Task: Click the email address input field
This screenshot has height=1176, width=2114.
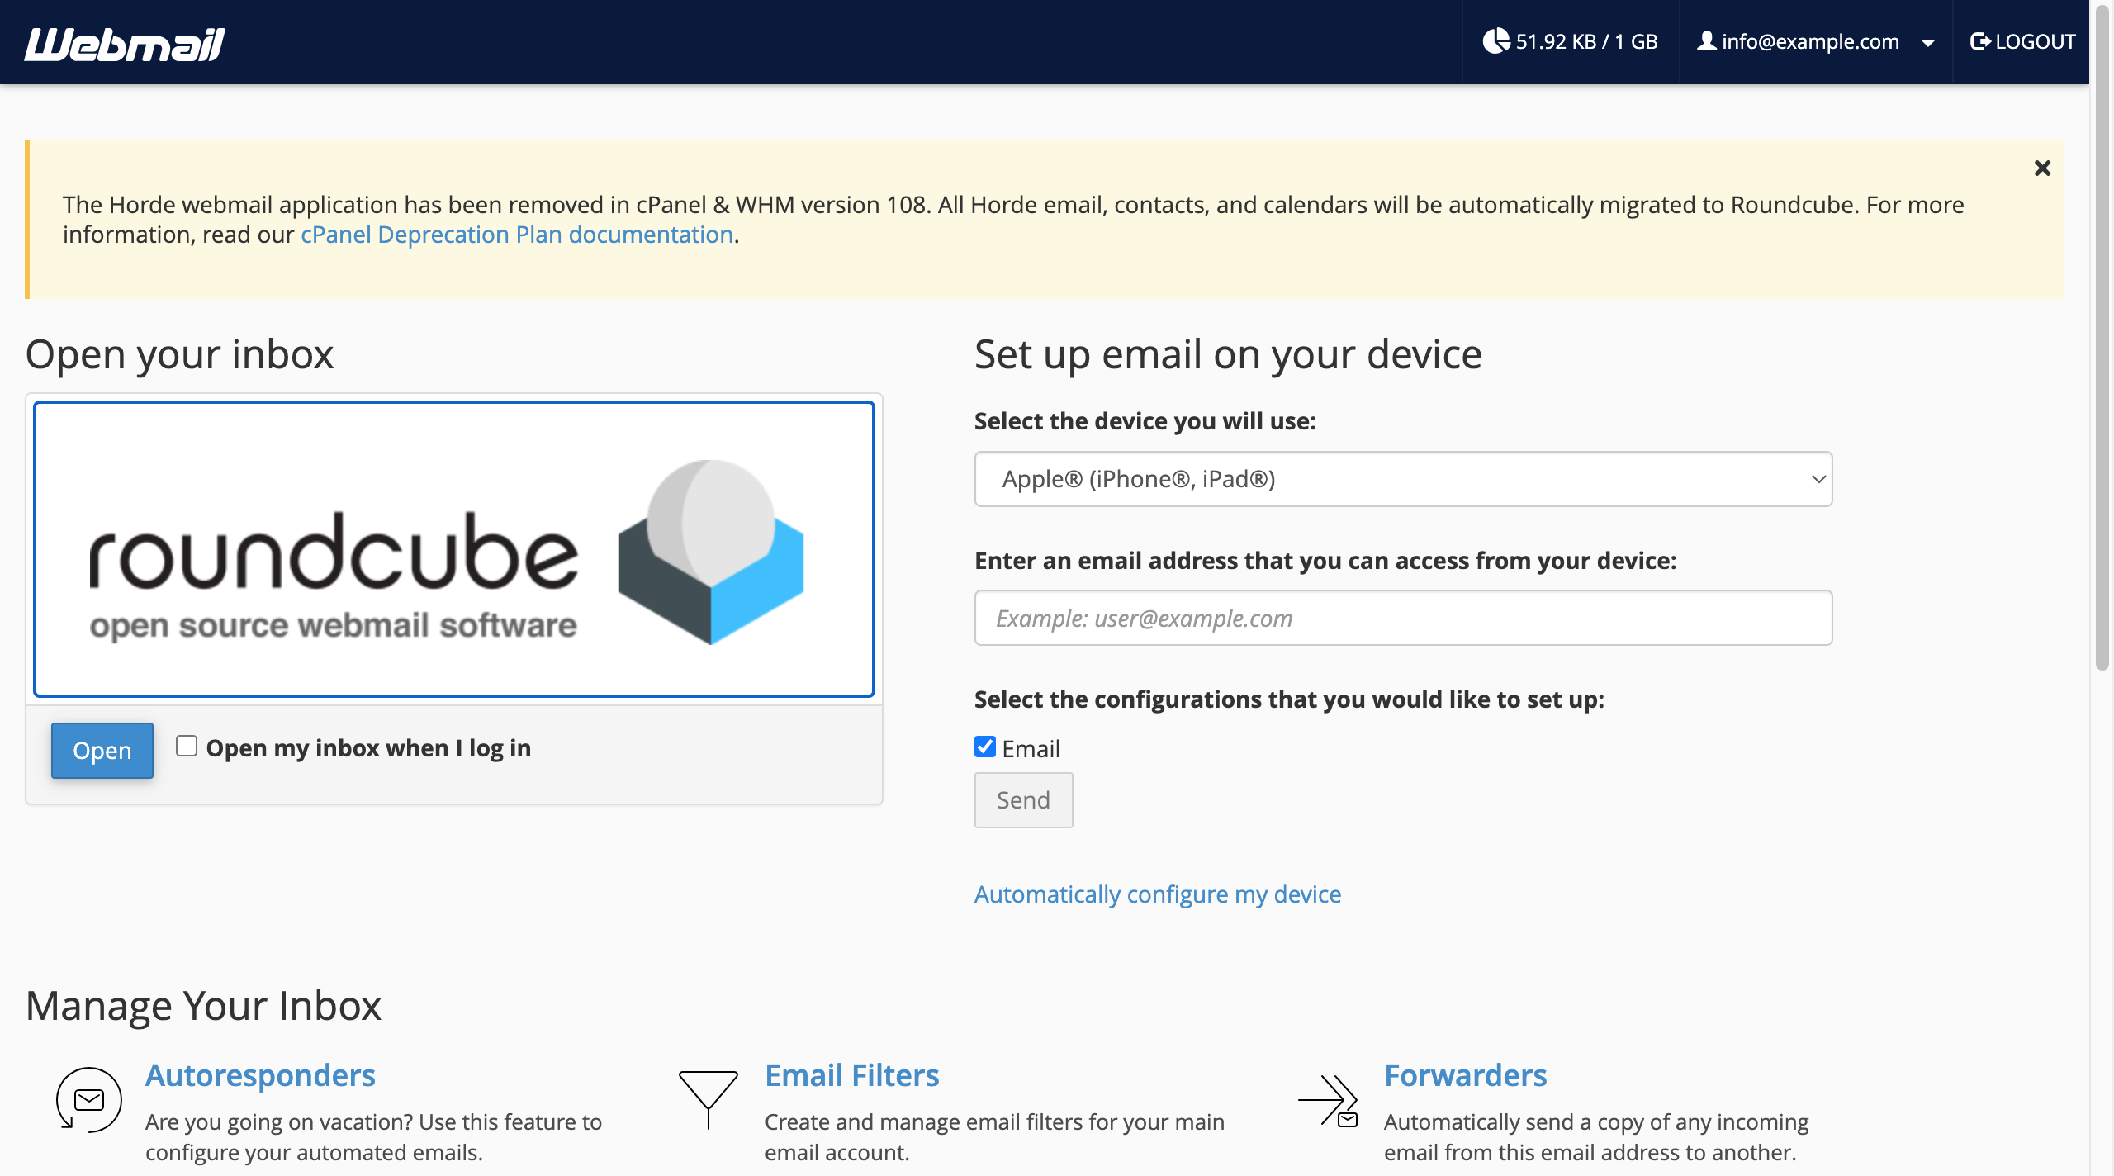Action: [1403, 617]
